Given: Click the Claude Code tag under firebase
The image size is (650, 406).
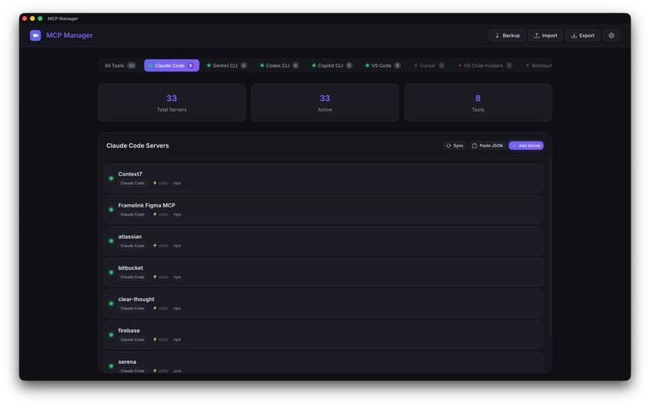Looking at the screenshot, I should click(x=132, y=339).
